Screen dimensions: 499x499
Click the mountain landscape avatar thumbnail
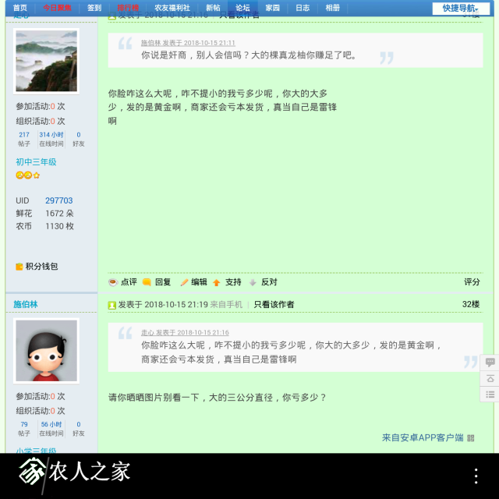47,62
